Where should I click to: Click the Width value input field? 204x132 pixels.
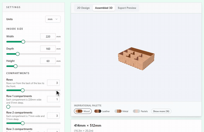(x=48, y=37)
